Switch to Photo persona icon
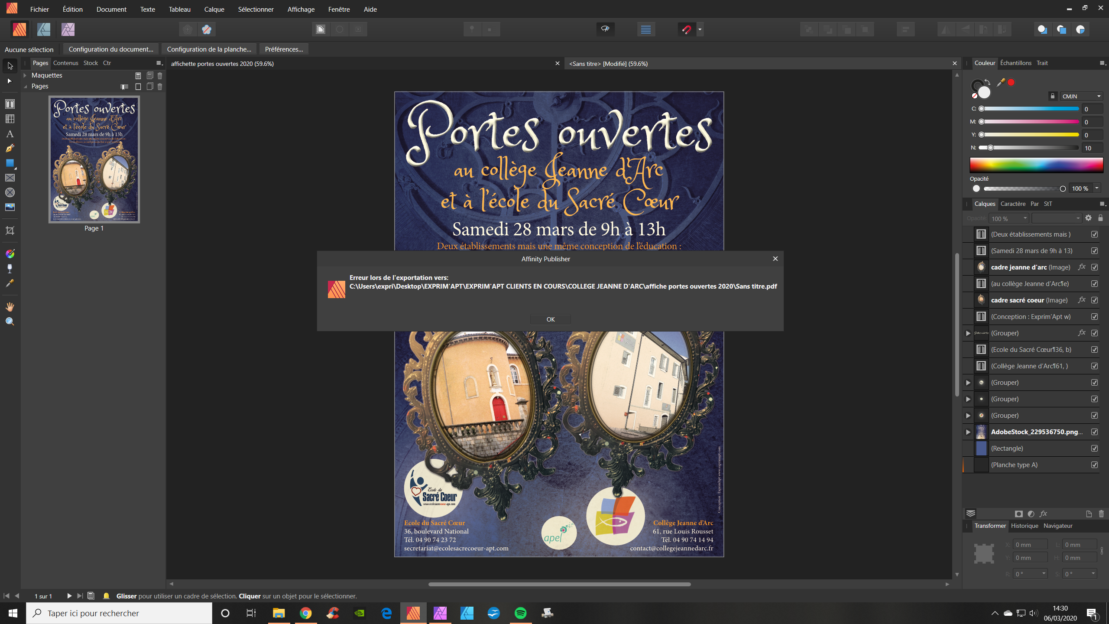The height and width of the screenshot is (624, 1109). tap(68, 29)
